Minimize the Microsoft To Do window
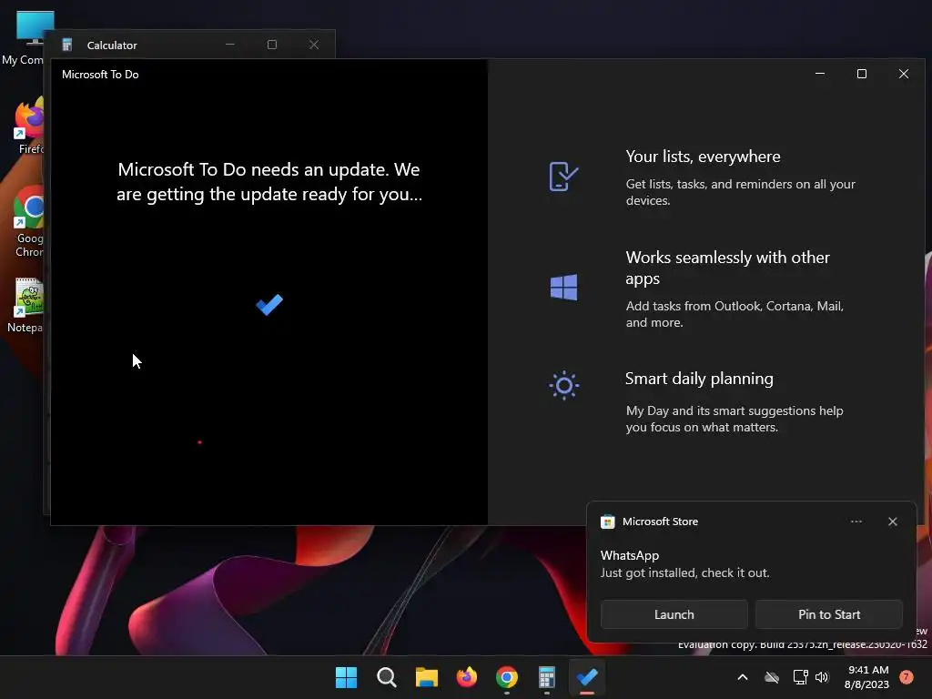 point(820,74)
